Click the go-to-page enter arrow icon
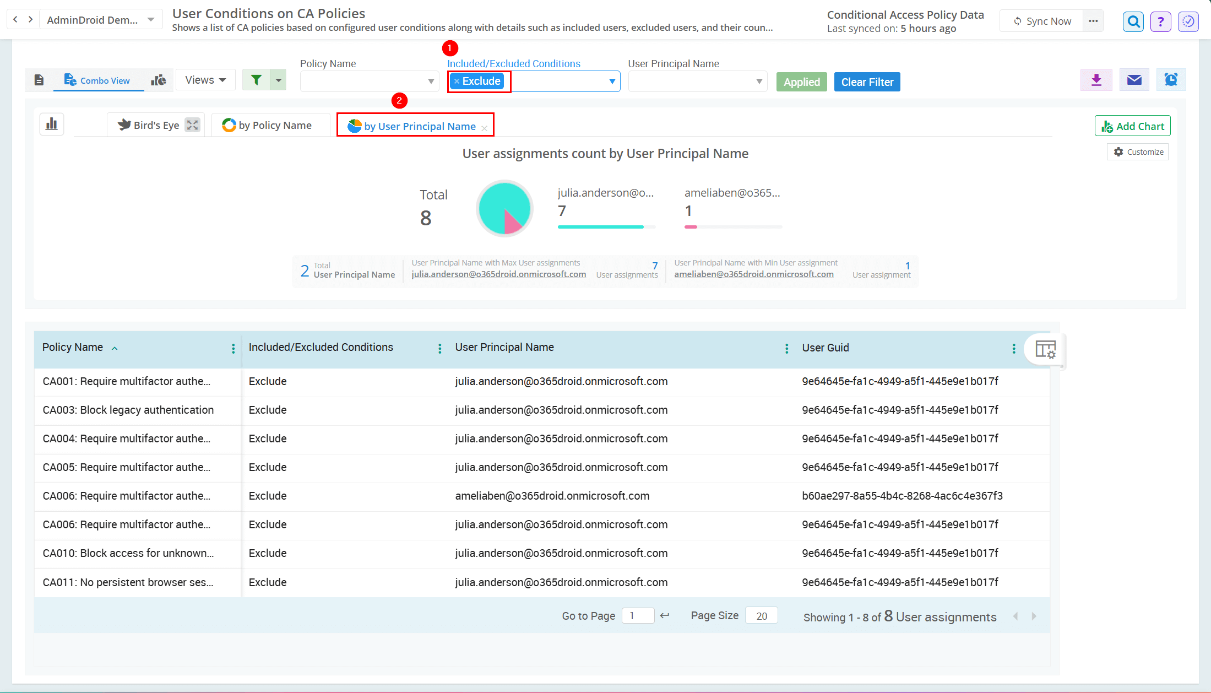 pyautogui.click(x=665, y=615)
